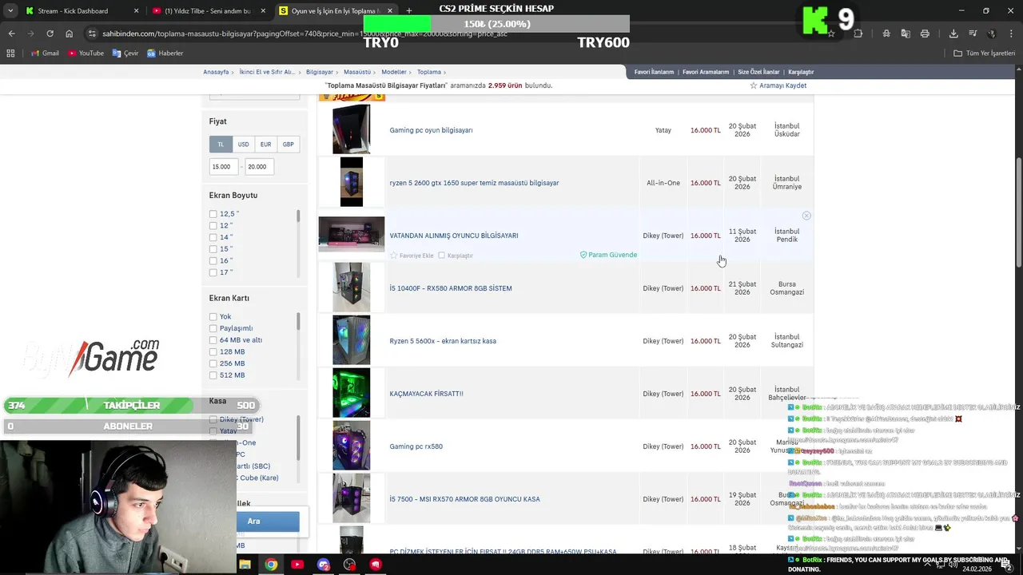The width and height of the screenshot is (1023, 575).
Task: Open the Chrome apps grid icon
Action: pos(10,53)
